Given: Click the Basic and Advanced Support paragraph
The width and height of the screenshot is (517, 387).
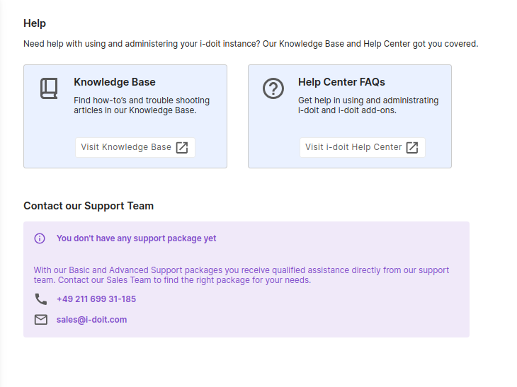Looking at the screenshot, I should tap(242, 275).
